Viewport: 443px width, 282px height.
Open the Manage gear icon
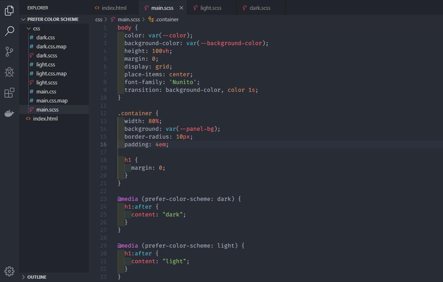[x=9, y=271]
